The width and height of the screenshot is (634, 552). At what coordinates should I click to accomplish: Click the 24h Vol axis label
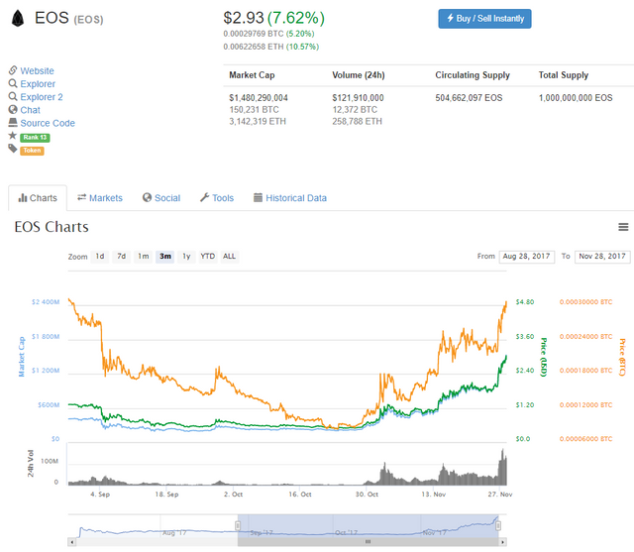[x=31, y=464]
